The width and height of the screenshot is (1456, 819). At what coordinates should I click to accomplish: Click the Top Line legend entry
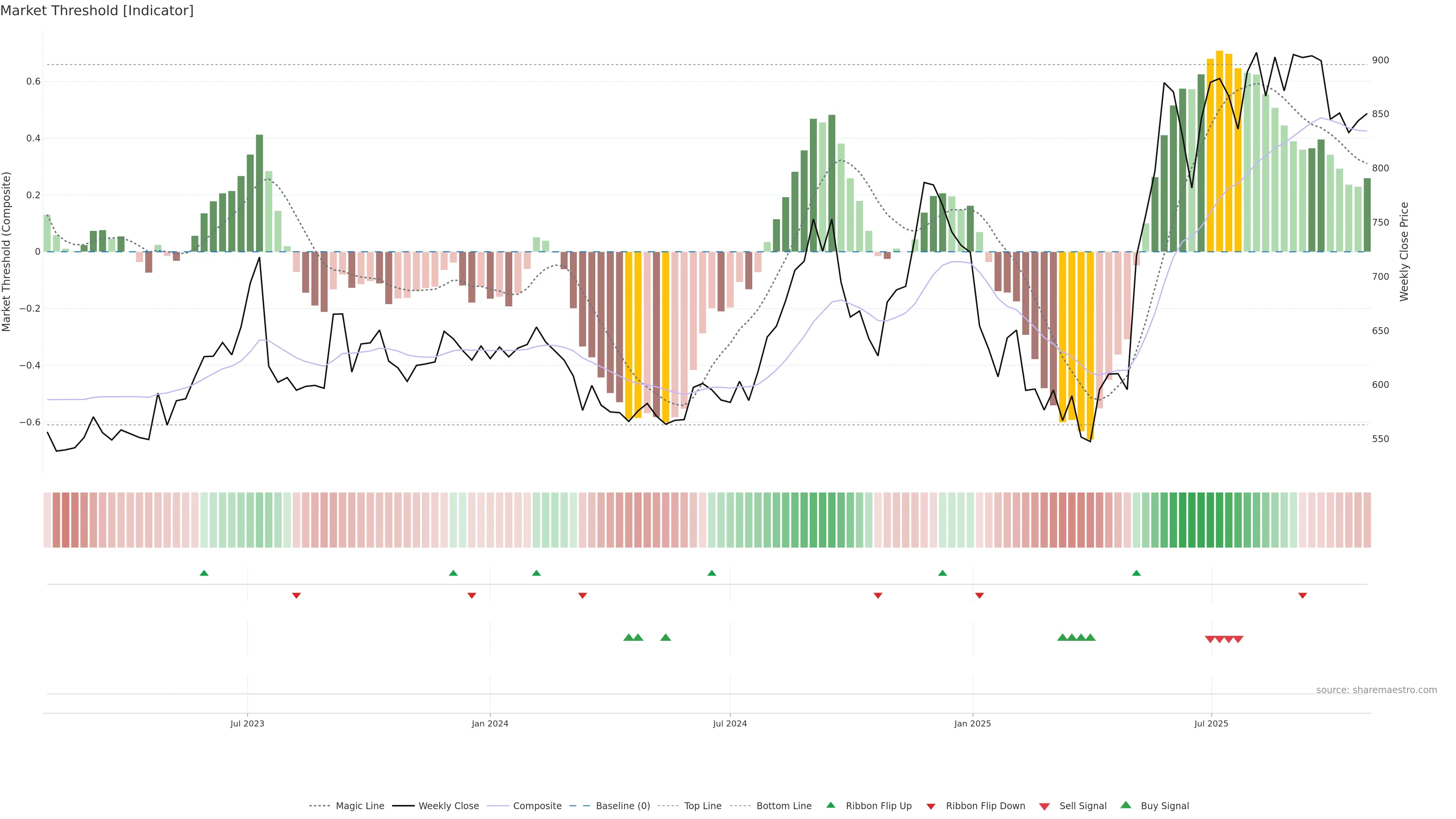pos(703,806)
